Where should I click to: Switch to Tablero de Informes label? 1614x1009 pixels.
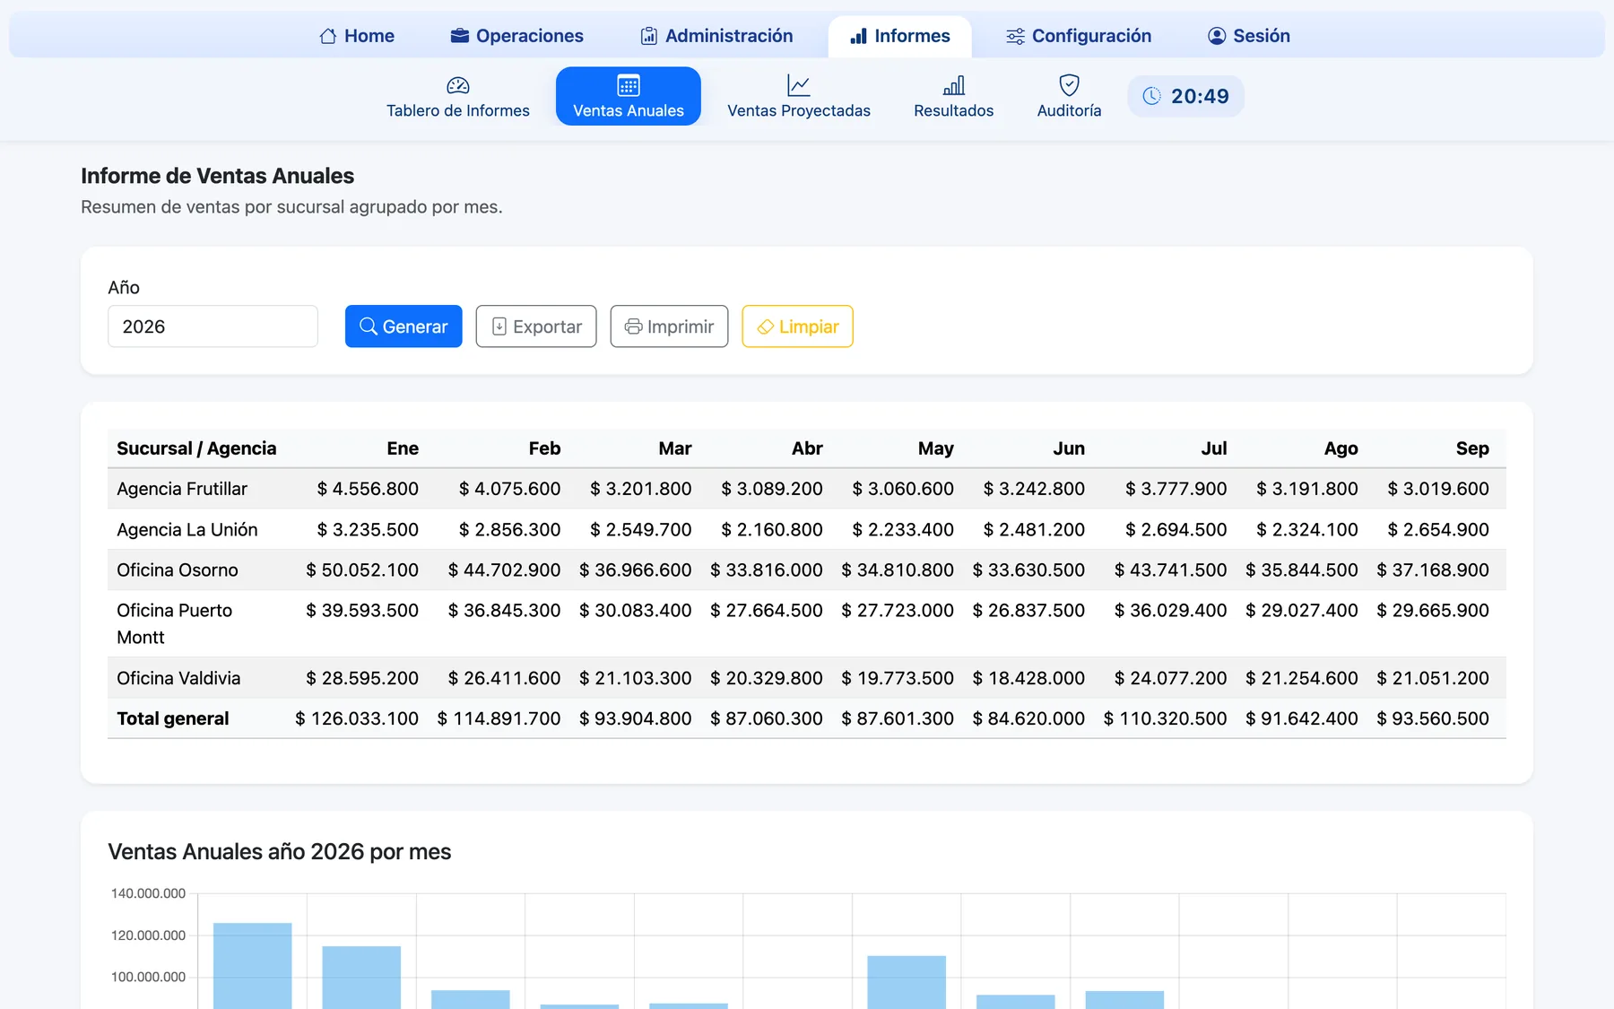[x=458, y=110]
